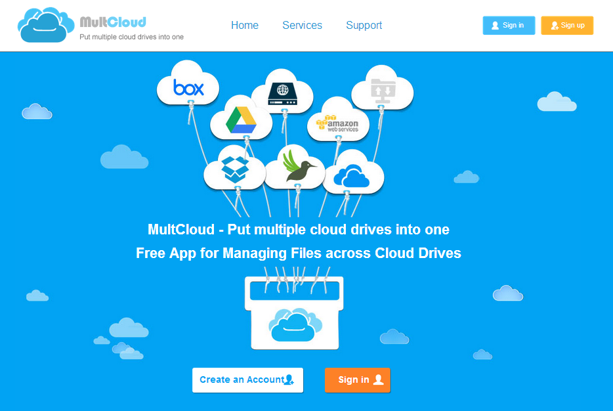613x411 pixels.
Task: Click the MultCloud brand name text
Action: (113, 22)
